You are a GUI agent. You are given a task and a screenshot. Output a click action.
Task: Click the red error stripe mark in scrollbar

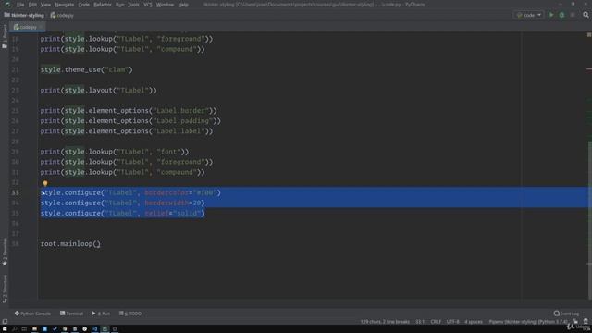pos(589,69)
